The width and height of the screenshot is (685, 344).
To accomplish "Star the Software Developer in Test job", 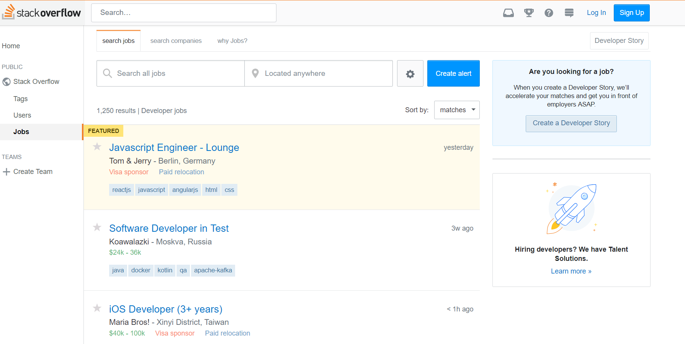I will point(97,228).
